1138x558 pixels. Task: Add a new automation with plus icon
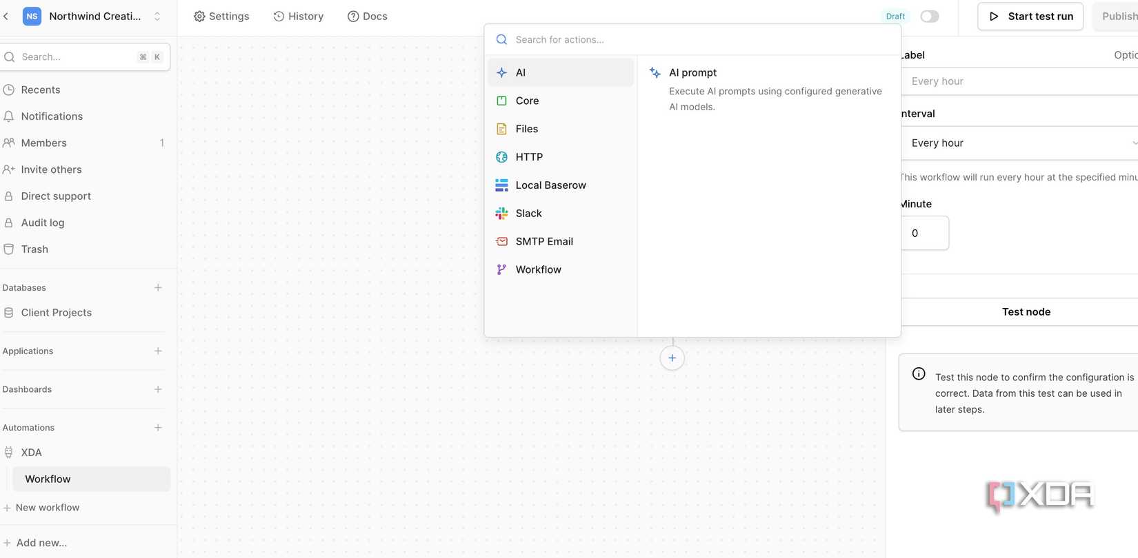point(158,428)
